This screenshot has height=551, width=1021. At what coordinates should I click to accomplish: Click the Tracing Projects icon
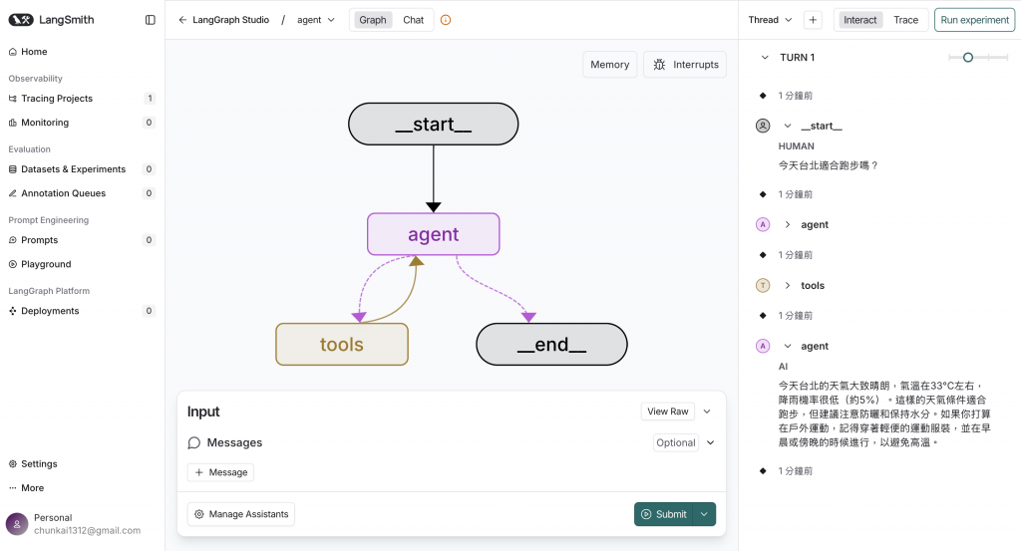pyautogui.click(x=12, y=99)
